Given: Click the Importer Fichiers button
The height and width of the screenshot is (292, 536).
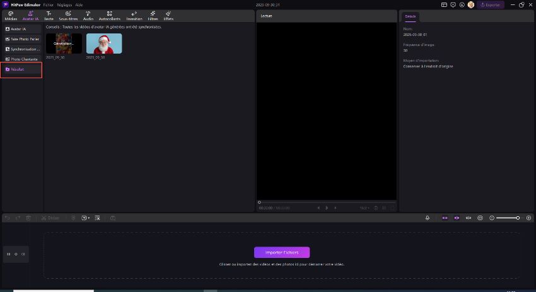Looking at the screenshot, I should 282,252.
